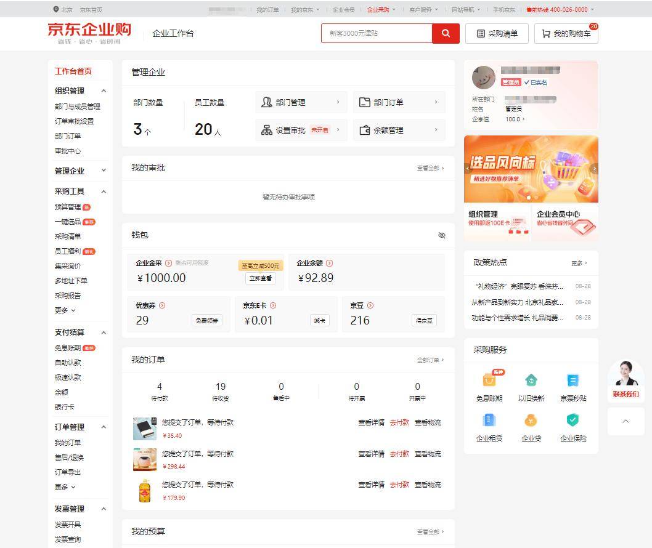Open the ¥179.90 order product thumbnail
The image size is (652, 548).
point(145,491)
